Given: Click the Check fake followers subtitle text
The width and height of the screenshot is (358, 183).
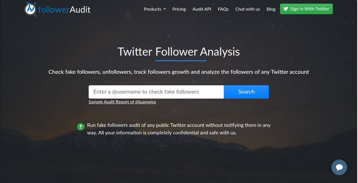Looking at the screenshot, I should 179,72.
